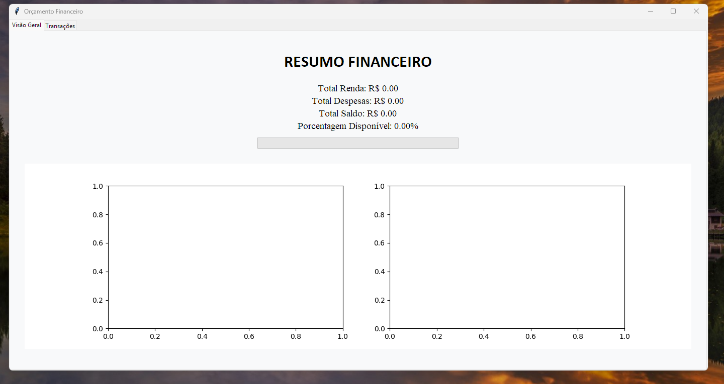The image size is (724, 384).
Task: Click the 0.2 y-axis tick of right chart
Action: coord(379,300)
